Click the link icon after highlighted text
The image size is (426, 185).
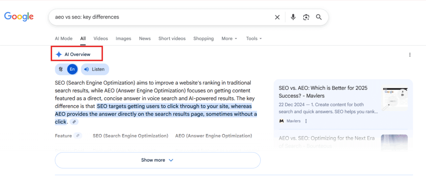74,122
